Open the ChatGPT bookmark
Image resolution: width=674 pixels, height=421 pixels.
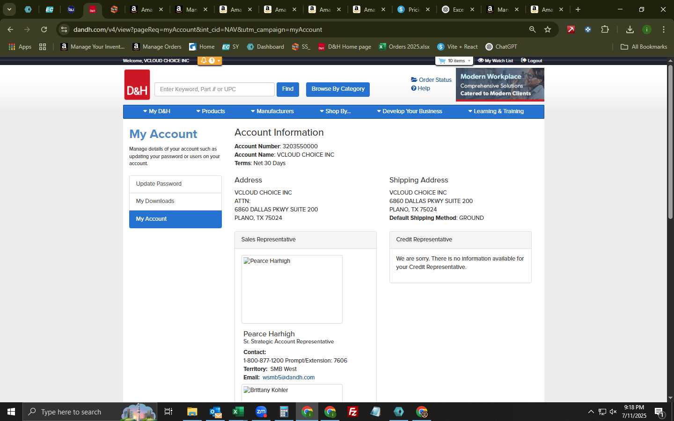click(501, 47)
